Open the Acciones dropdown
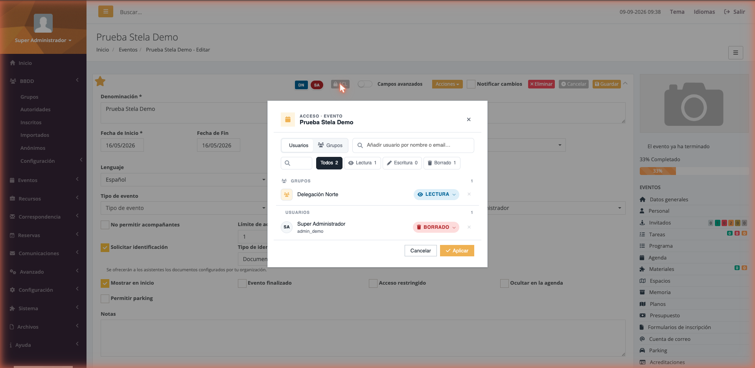The image size is (755, 368). [x=447, y=84]
